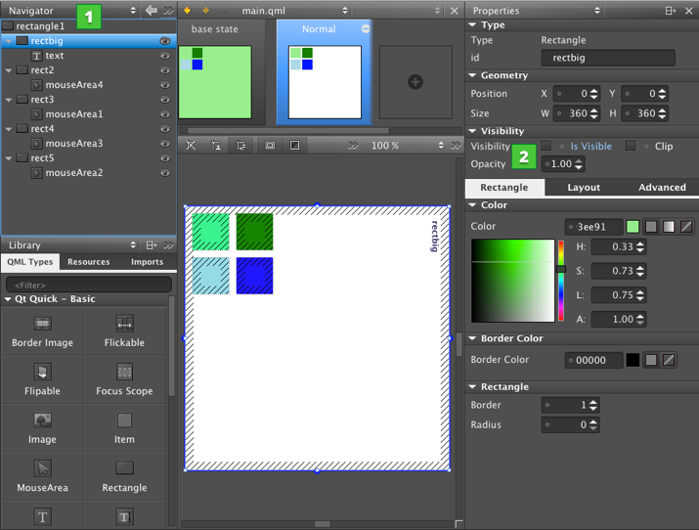The image size is (699, 530).
Task: Set color to transparent using slashed icon
Action: click(686, 227)
